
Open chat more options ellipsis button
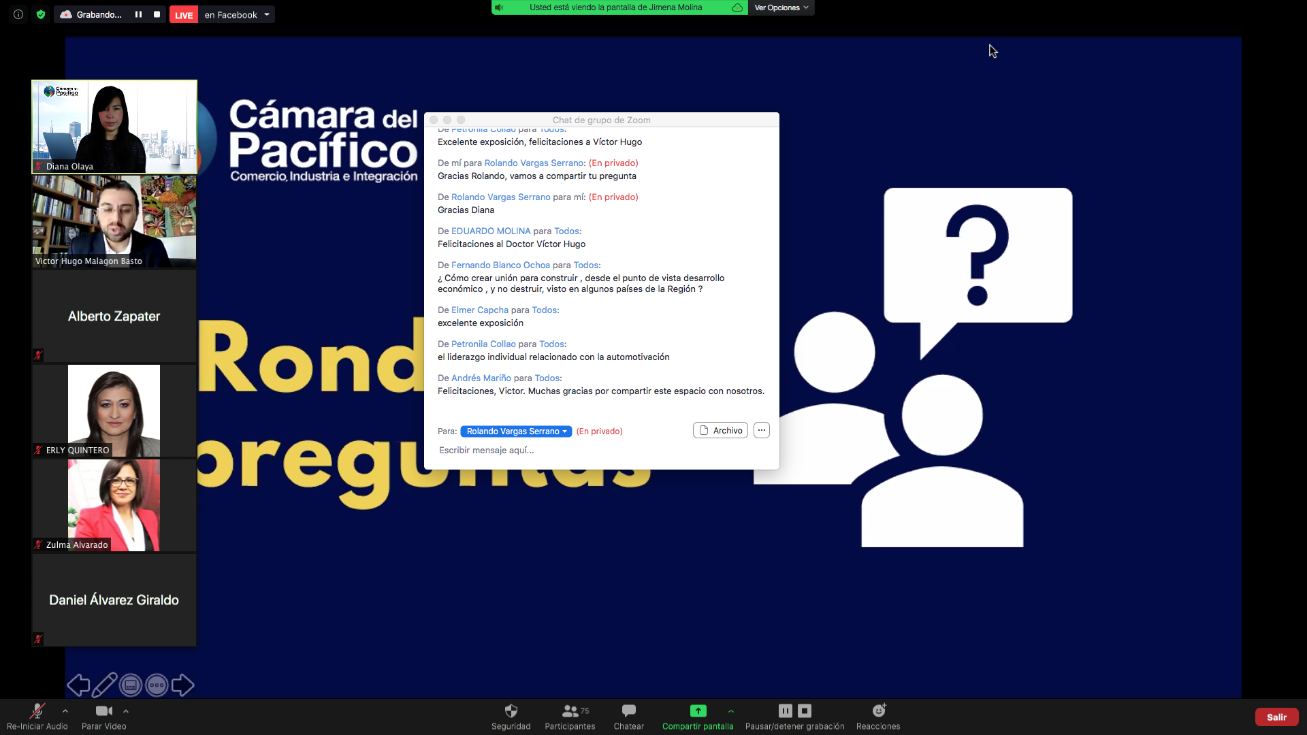pyautogui.click(x=762, y=430)
